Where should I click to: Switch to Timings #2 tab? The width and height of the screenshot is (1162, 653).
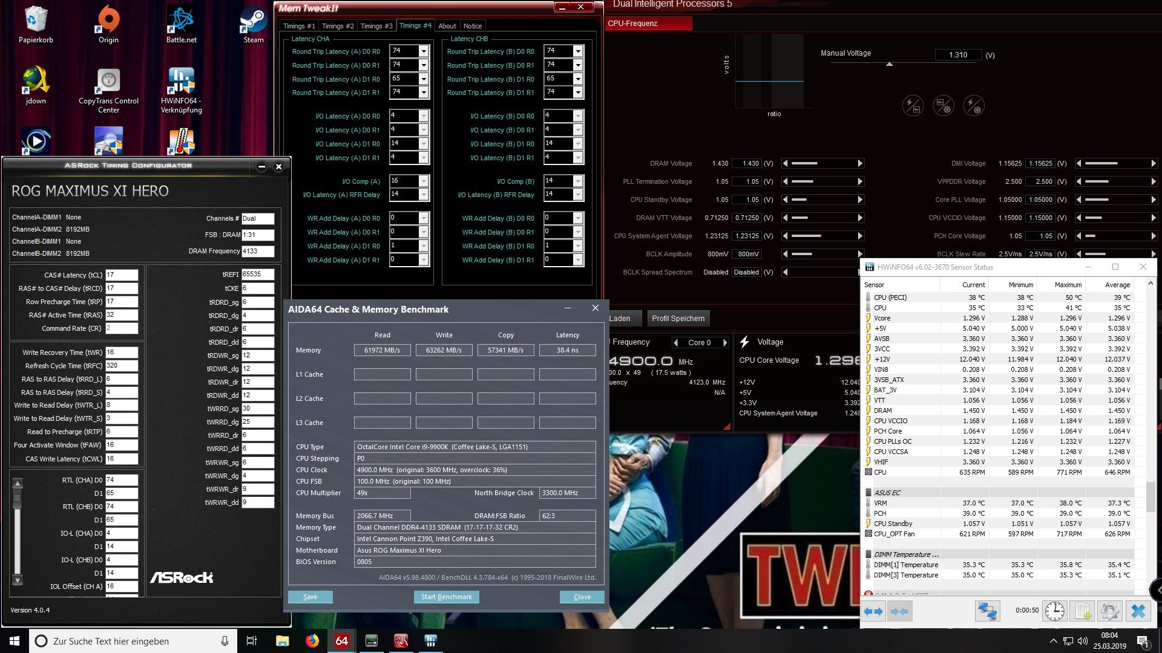(x=338, y=26)
